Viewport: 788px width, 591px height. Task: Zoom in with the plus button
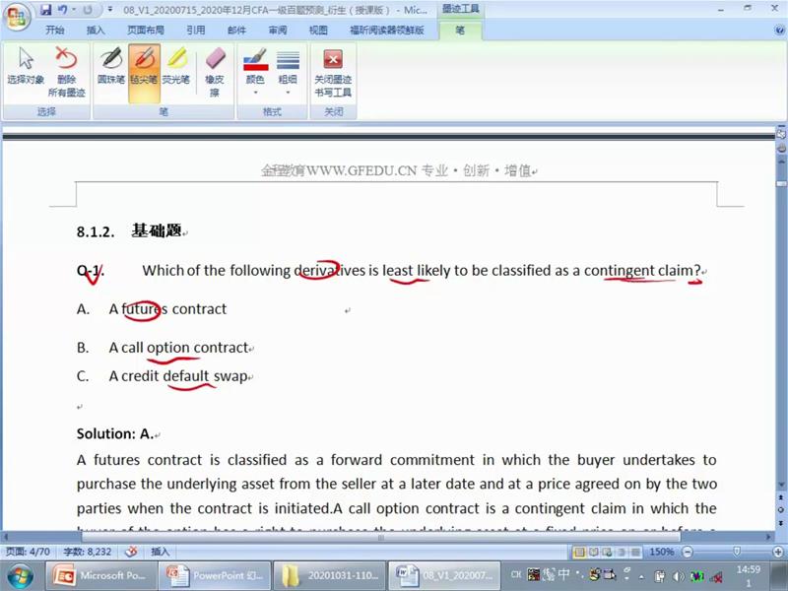(778, 553)
